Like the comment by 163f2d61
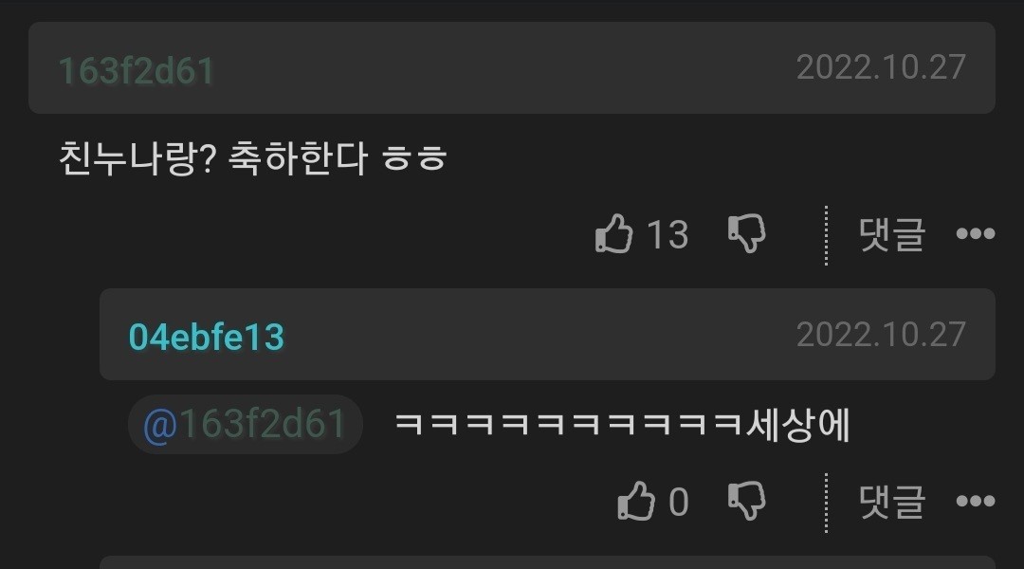 point(613,234)
